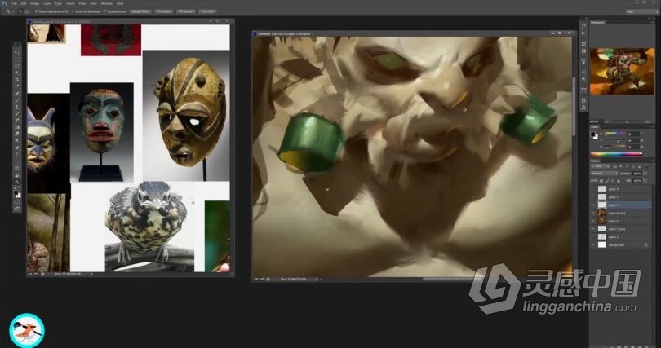The width and height of the screenshot is (661, 348).
Task: Select the Zoom tool in the toolbox
Action: point(17,182)
